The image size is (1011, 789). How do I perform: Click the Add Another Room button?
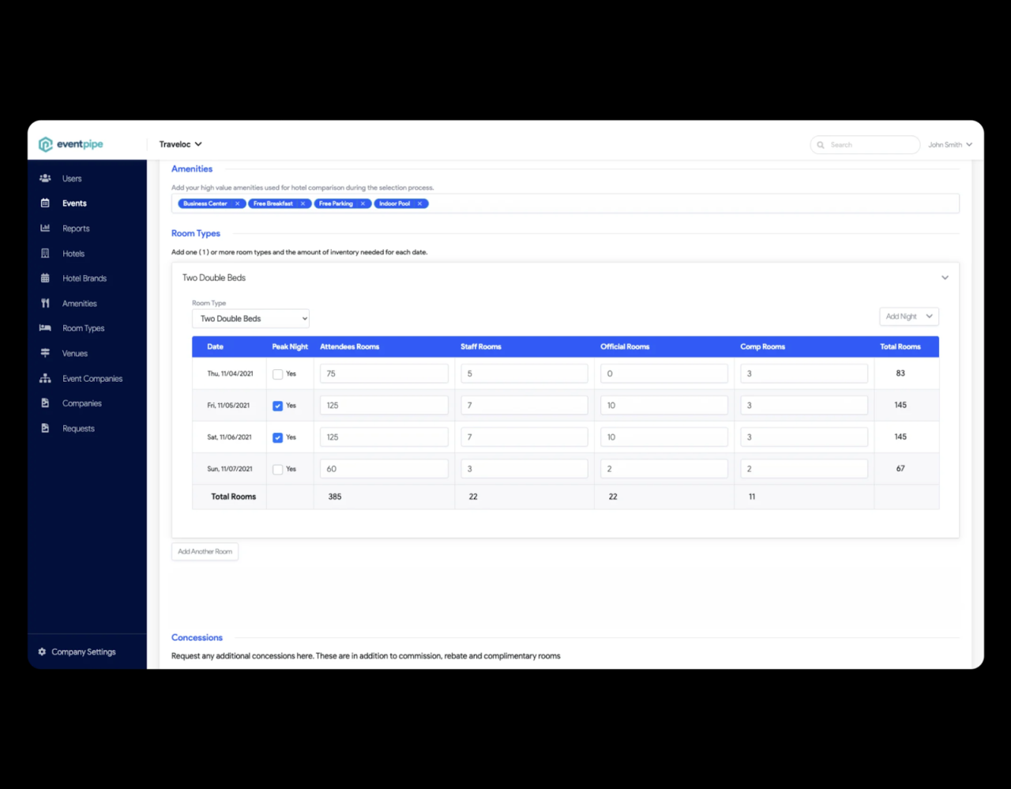pos(205,552)
